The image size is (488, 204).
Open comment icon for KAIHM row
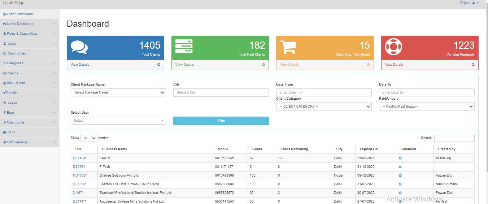400,158
